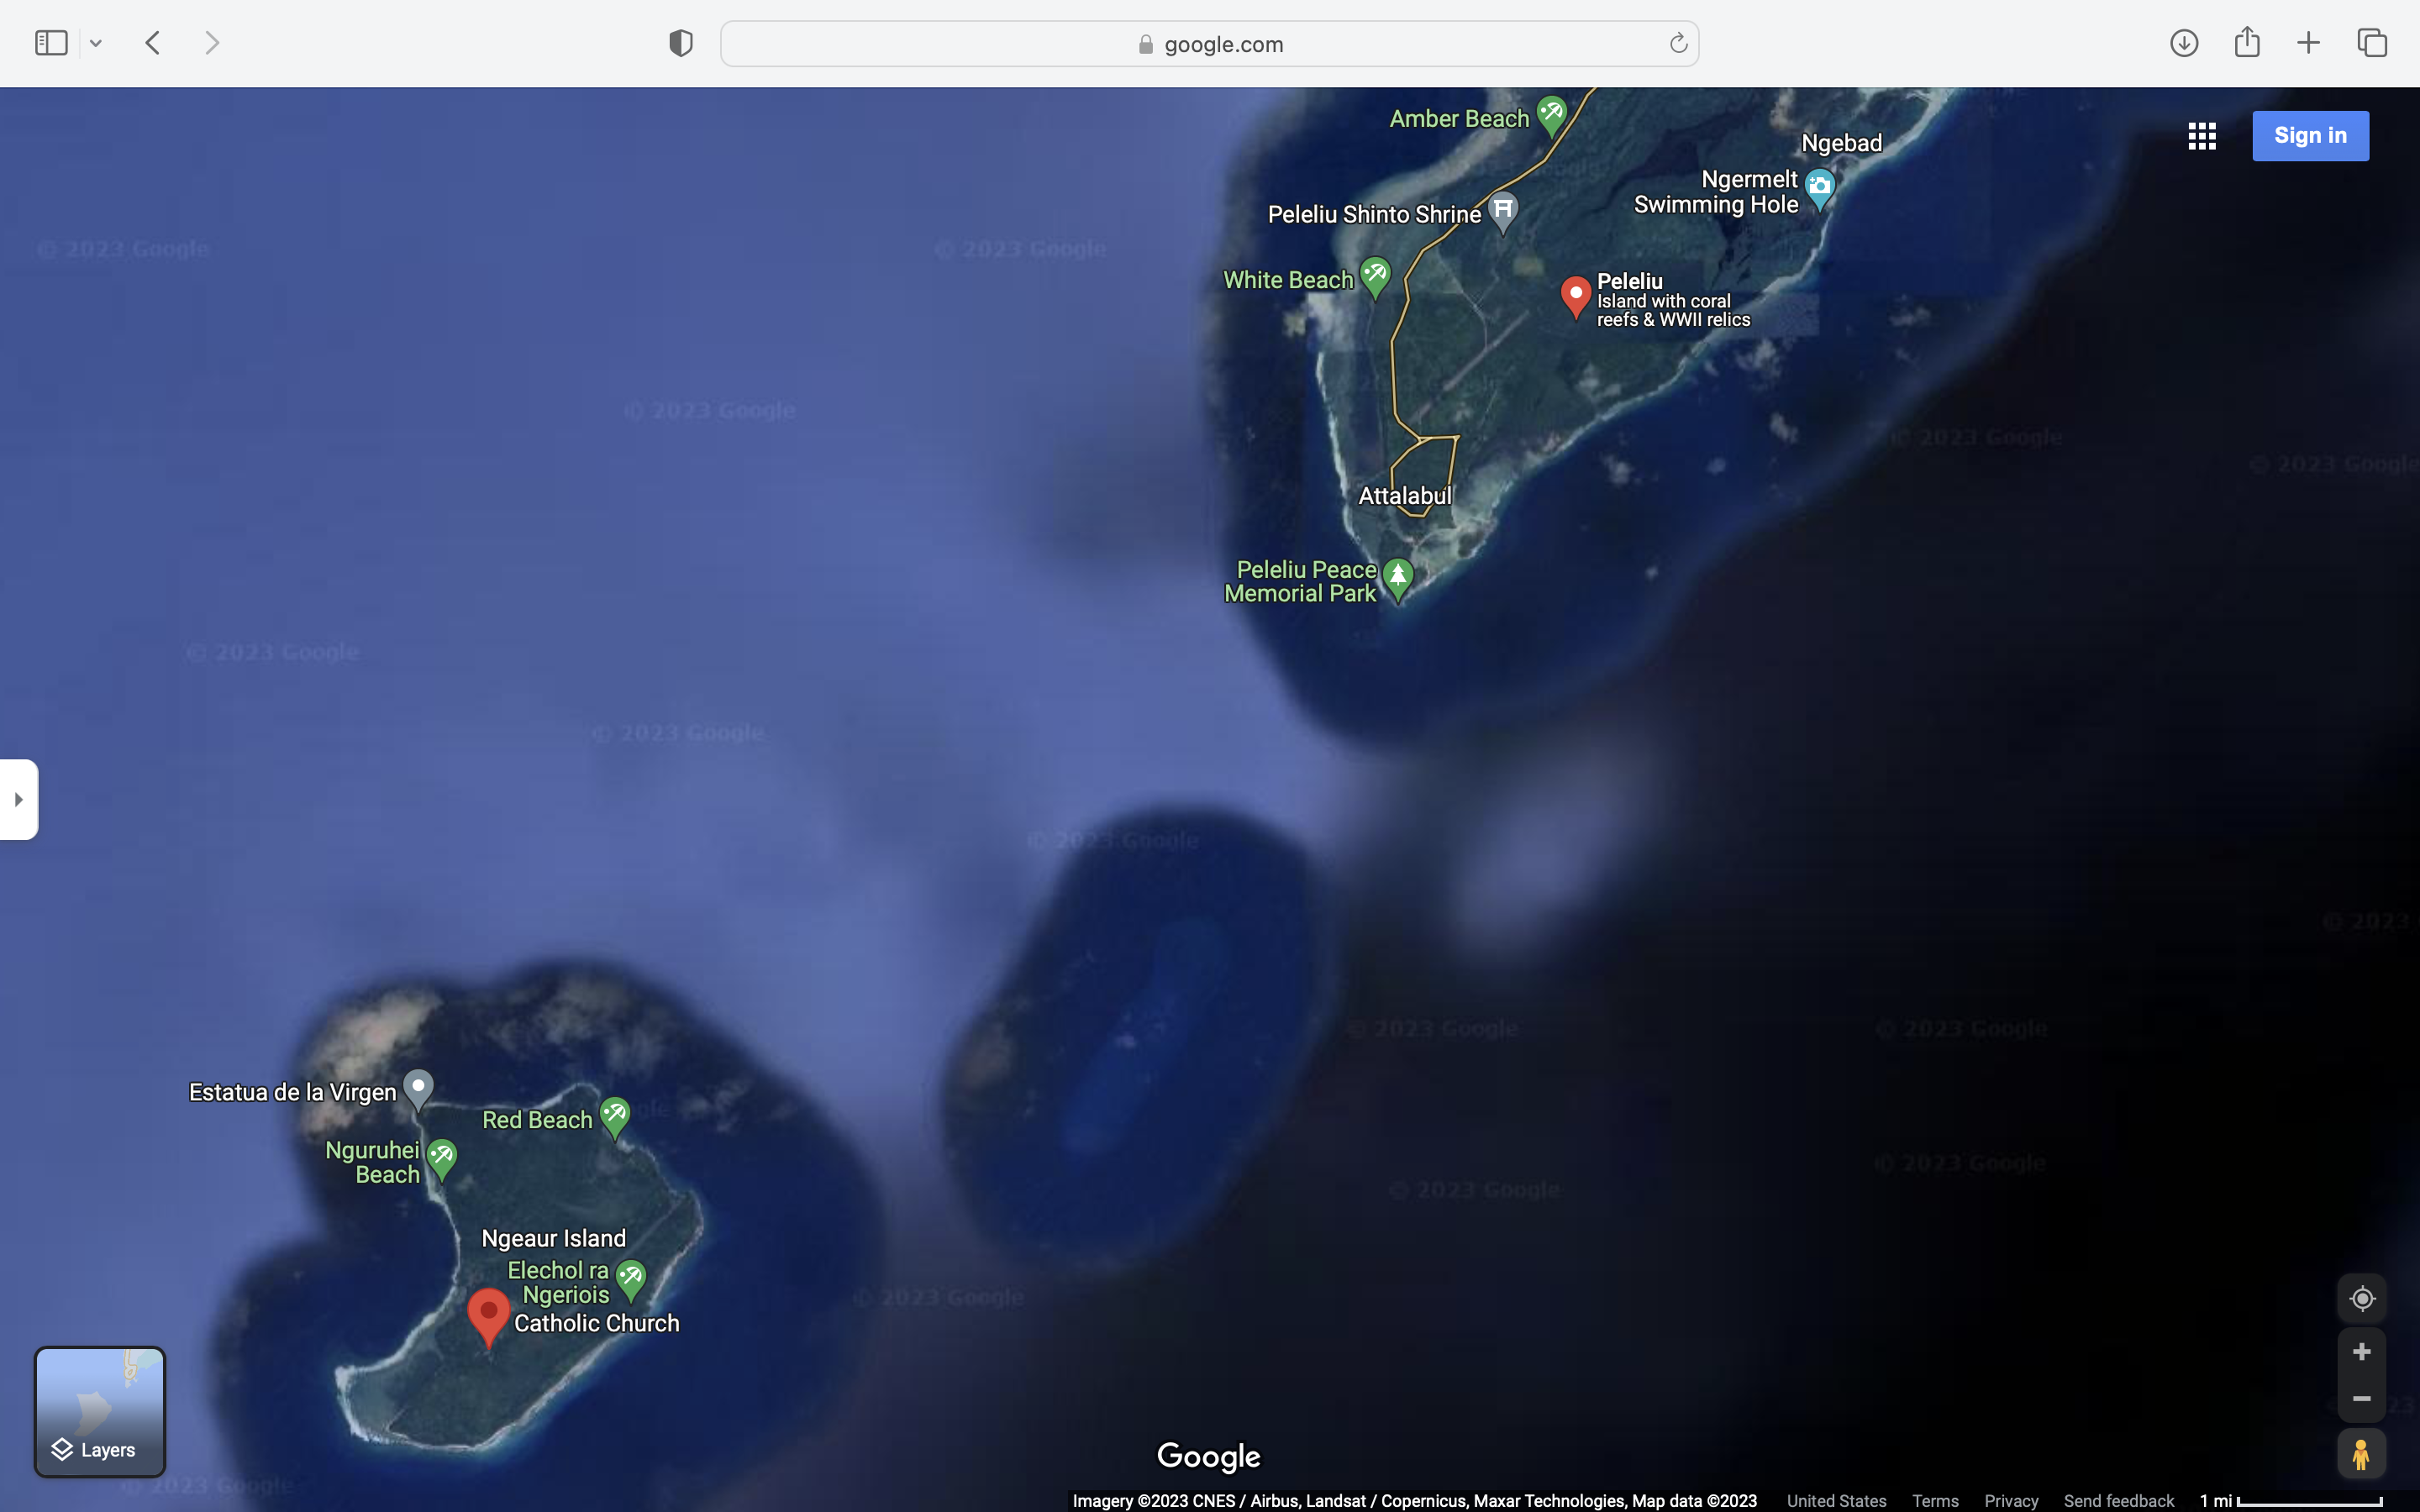Toggle Safari sidebar visibility
Viewport: 2420px width, 1512px height.
click(51, 43)
